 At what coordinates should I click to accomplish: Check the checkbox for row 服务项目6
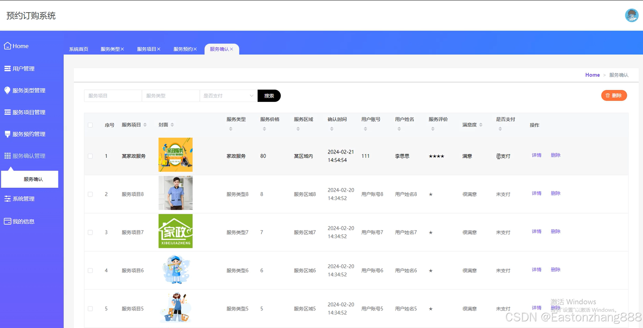point(90,271)
